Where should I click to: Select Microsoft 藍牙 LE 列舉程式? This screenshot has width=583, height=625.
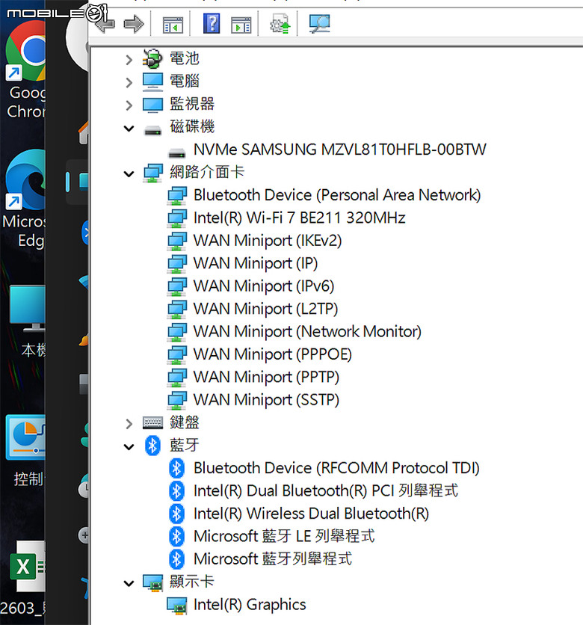[x=284, y=536]
